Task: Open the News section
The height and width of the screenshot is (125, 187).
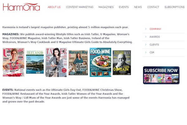Action: [138, 7]
